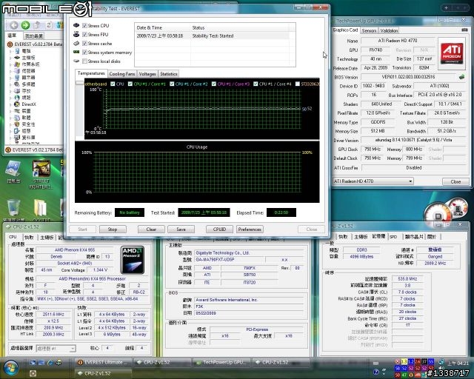
Task: Enable the Stress local disks checkbox
Action: pos(84,61)
